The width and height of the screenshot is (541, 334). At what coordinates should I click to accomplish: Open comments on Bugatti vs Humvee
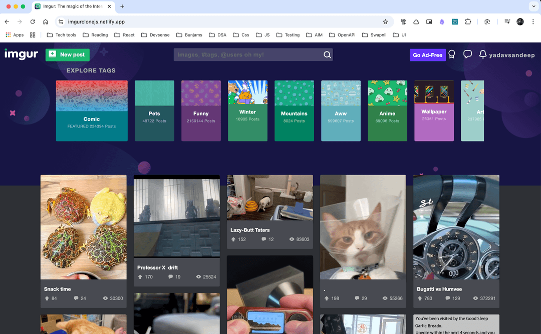point(447,298)
